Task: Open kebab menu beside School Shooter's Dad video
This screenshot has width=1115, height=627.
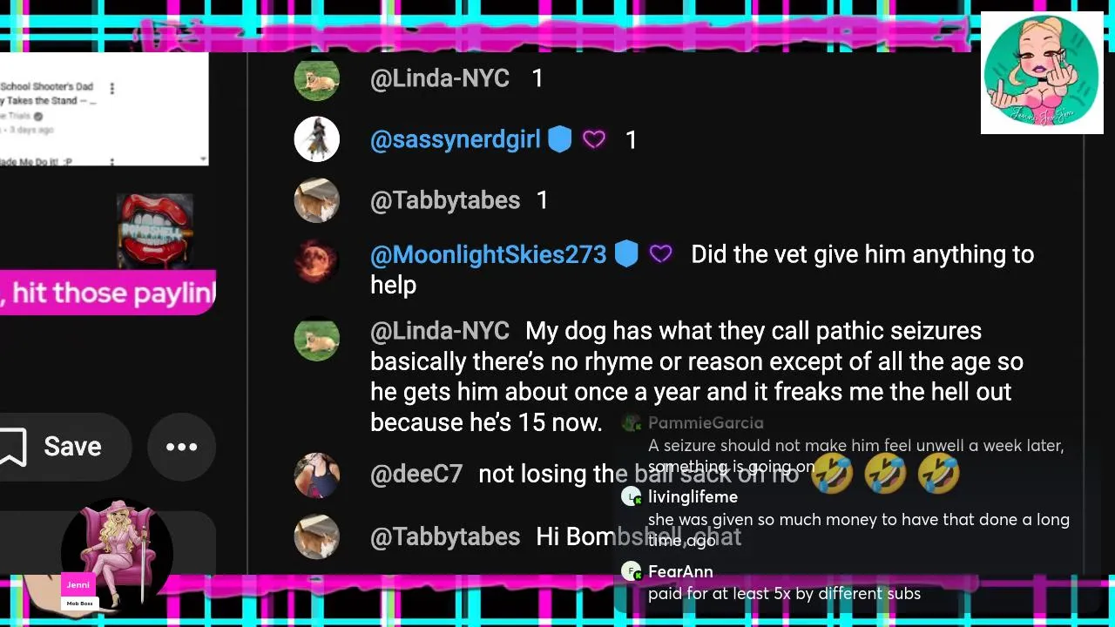Action: pyautogui.click(x=111, y=88)
